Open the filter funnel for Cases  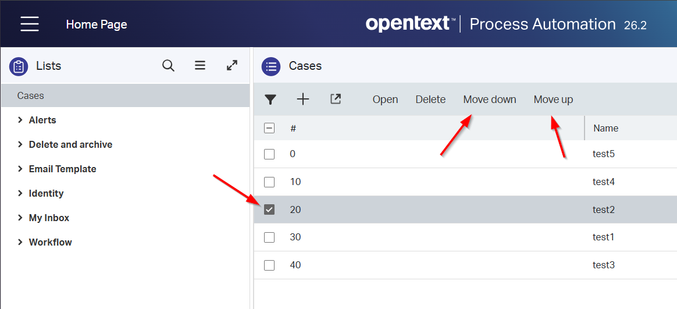click(270, 100)
